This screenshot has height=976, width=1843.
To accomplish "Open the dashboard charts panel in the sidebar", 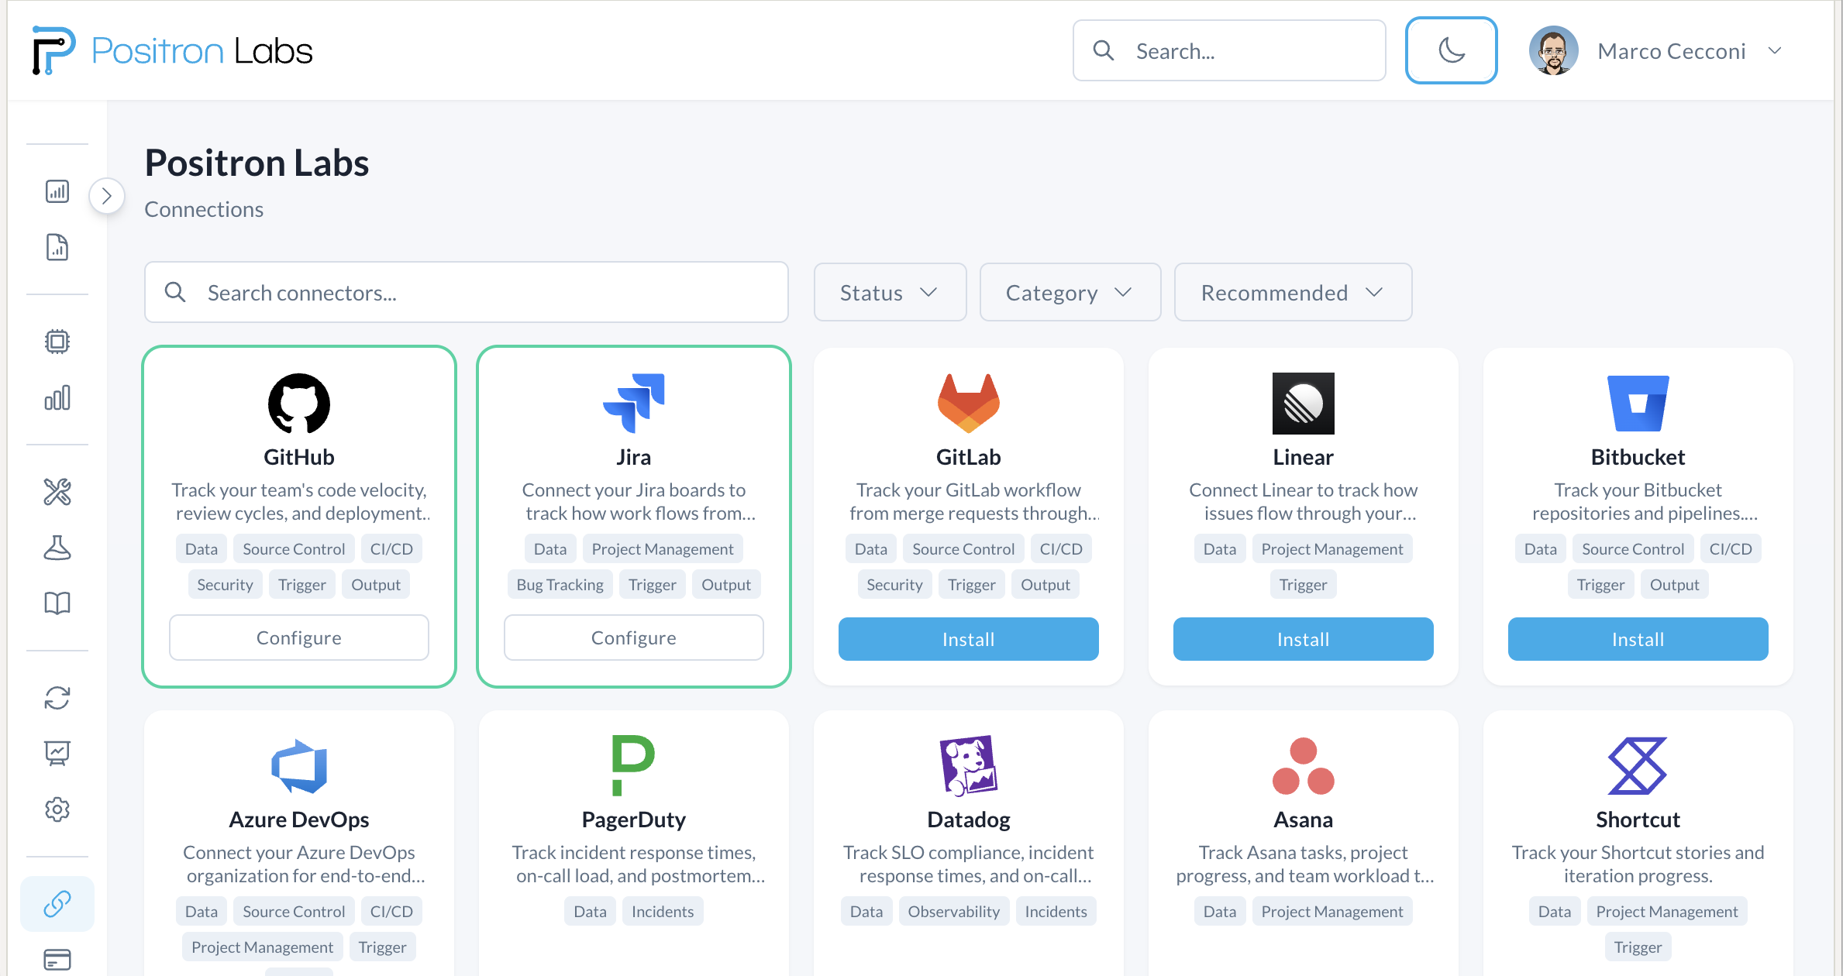I will (x=57, y=191).
